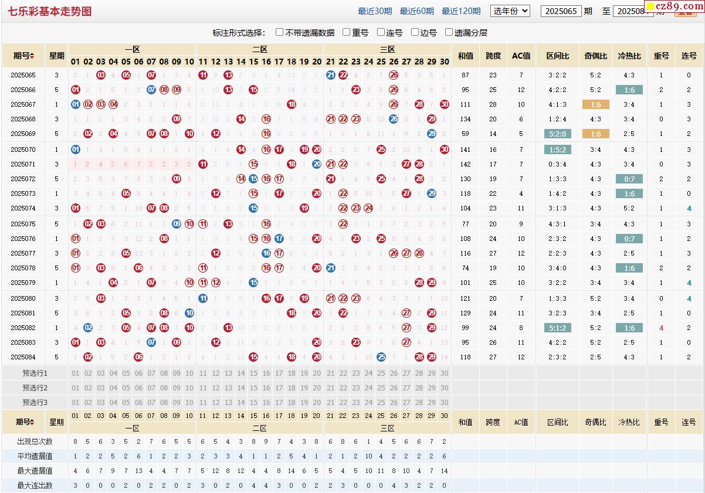Select number 15 in 预选行2
The image size is (705, 493).
[x=253, y=388]
